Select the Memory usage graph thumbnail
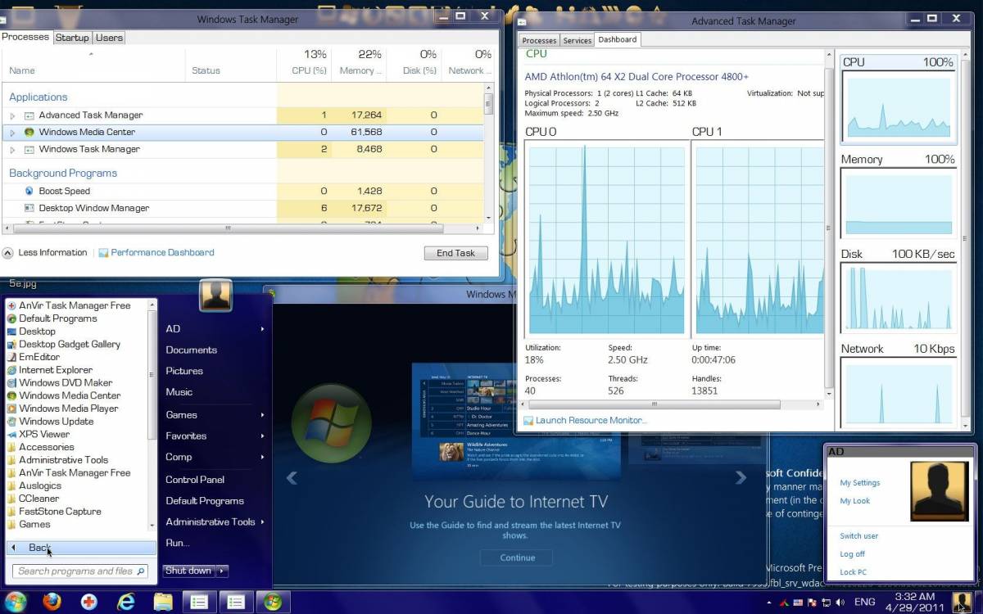Image resolution: width=983 pixels, height=614 pixels. tap(899, 196)
